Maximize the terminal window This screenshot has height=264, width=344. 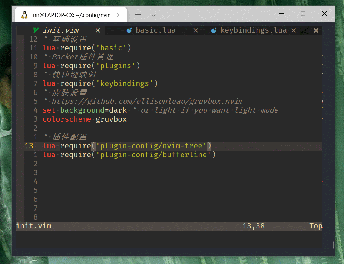click(x=303, y=14)
